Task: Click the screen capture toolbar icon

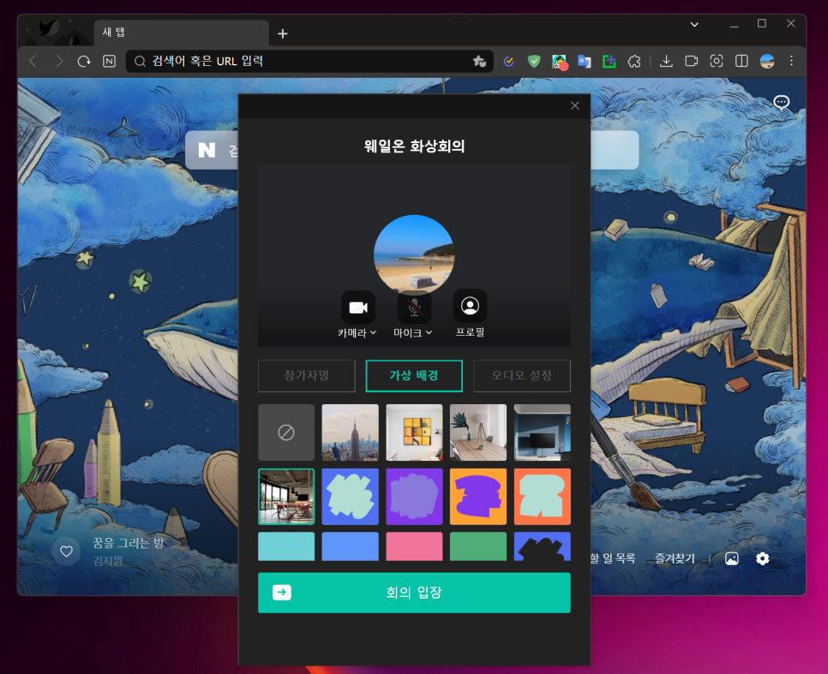Action: click(716, 61)
